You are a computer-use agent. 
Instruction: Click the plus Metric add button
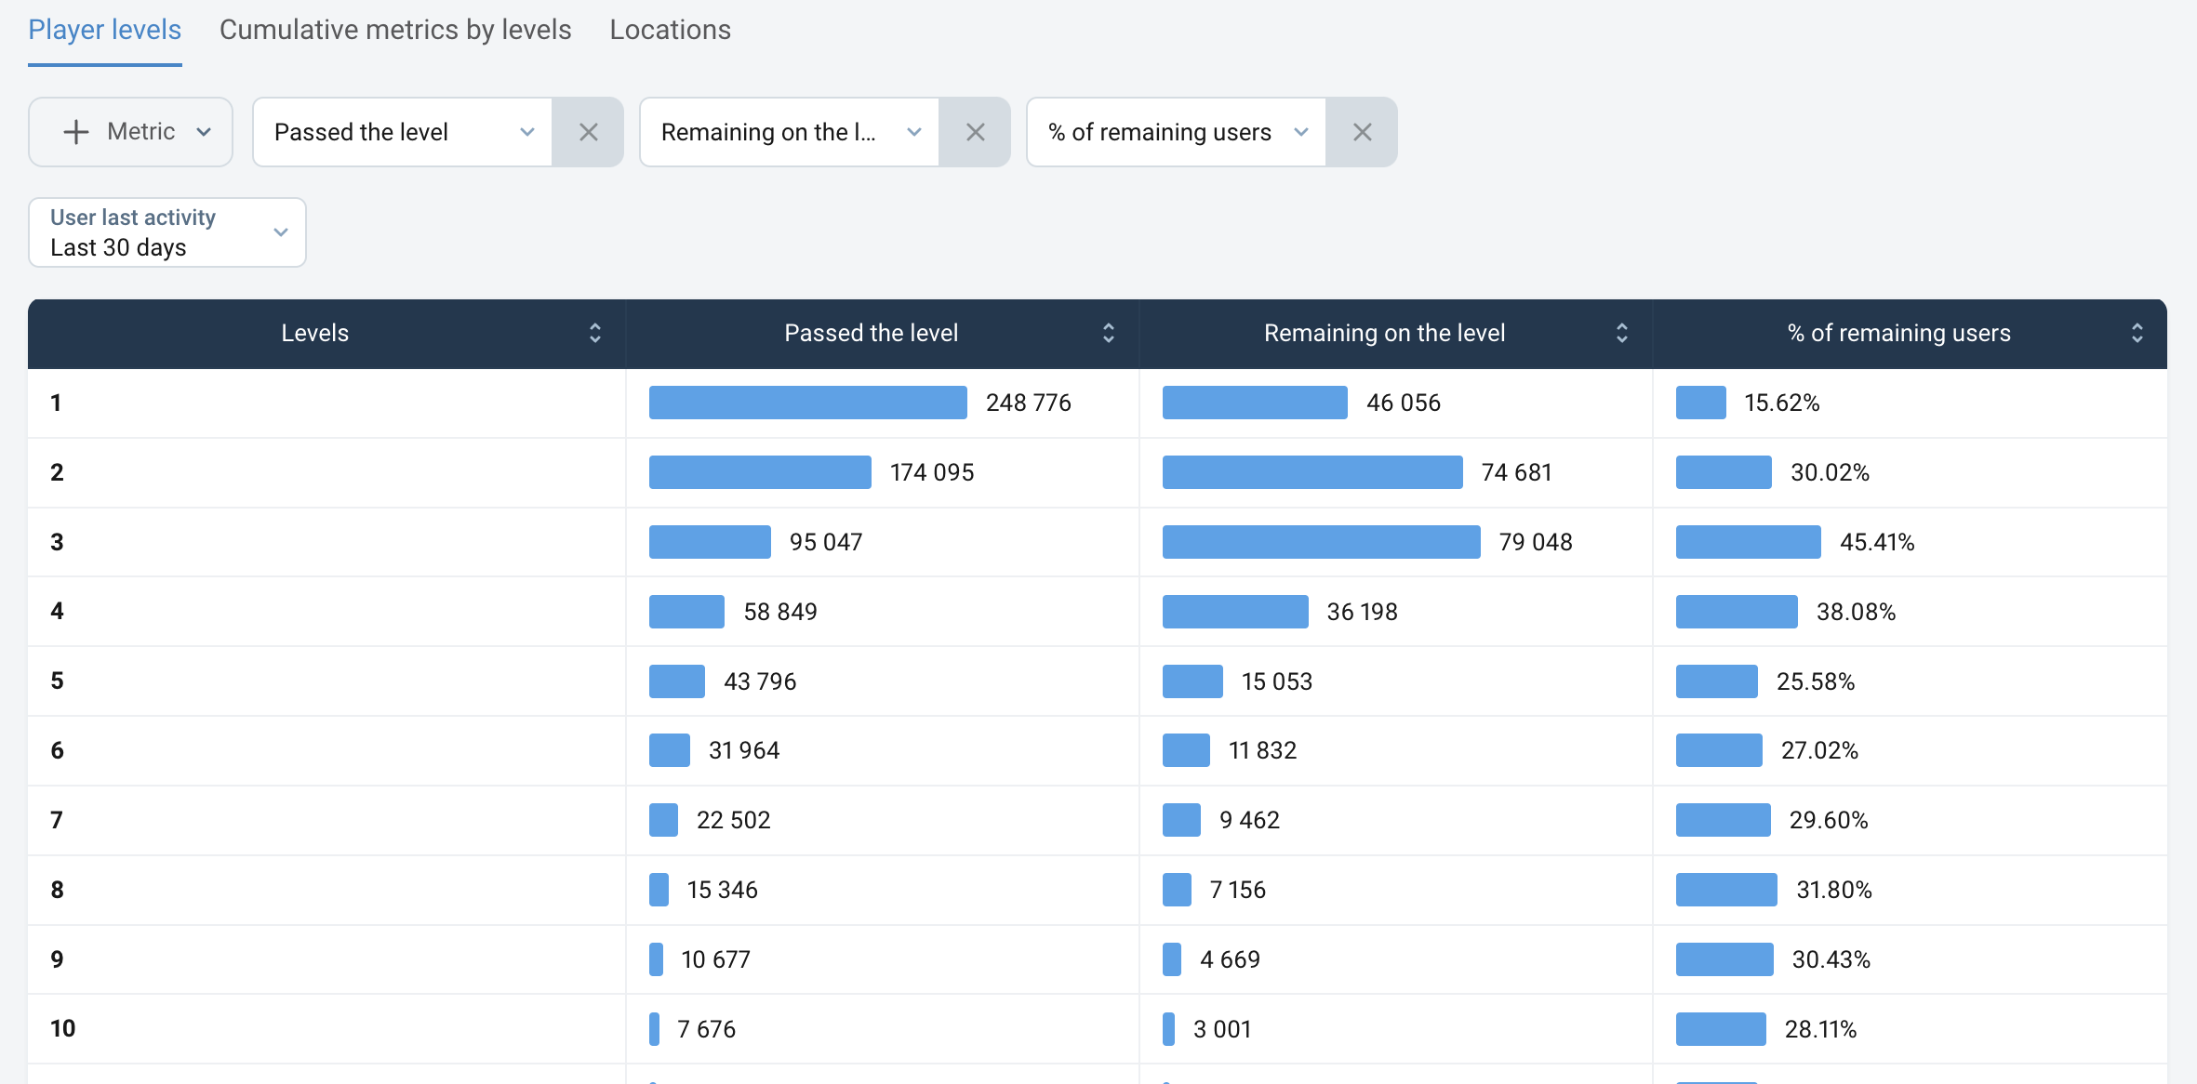pos(130,132)
